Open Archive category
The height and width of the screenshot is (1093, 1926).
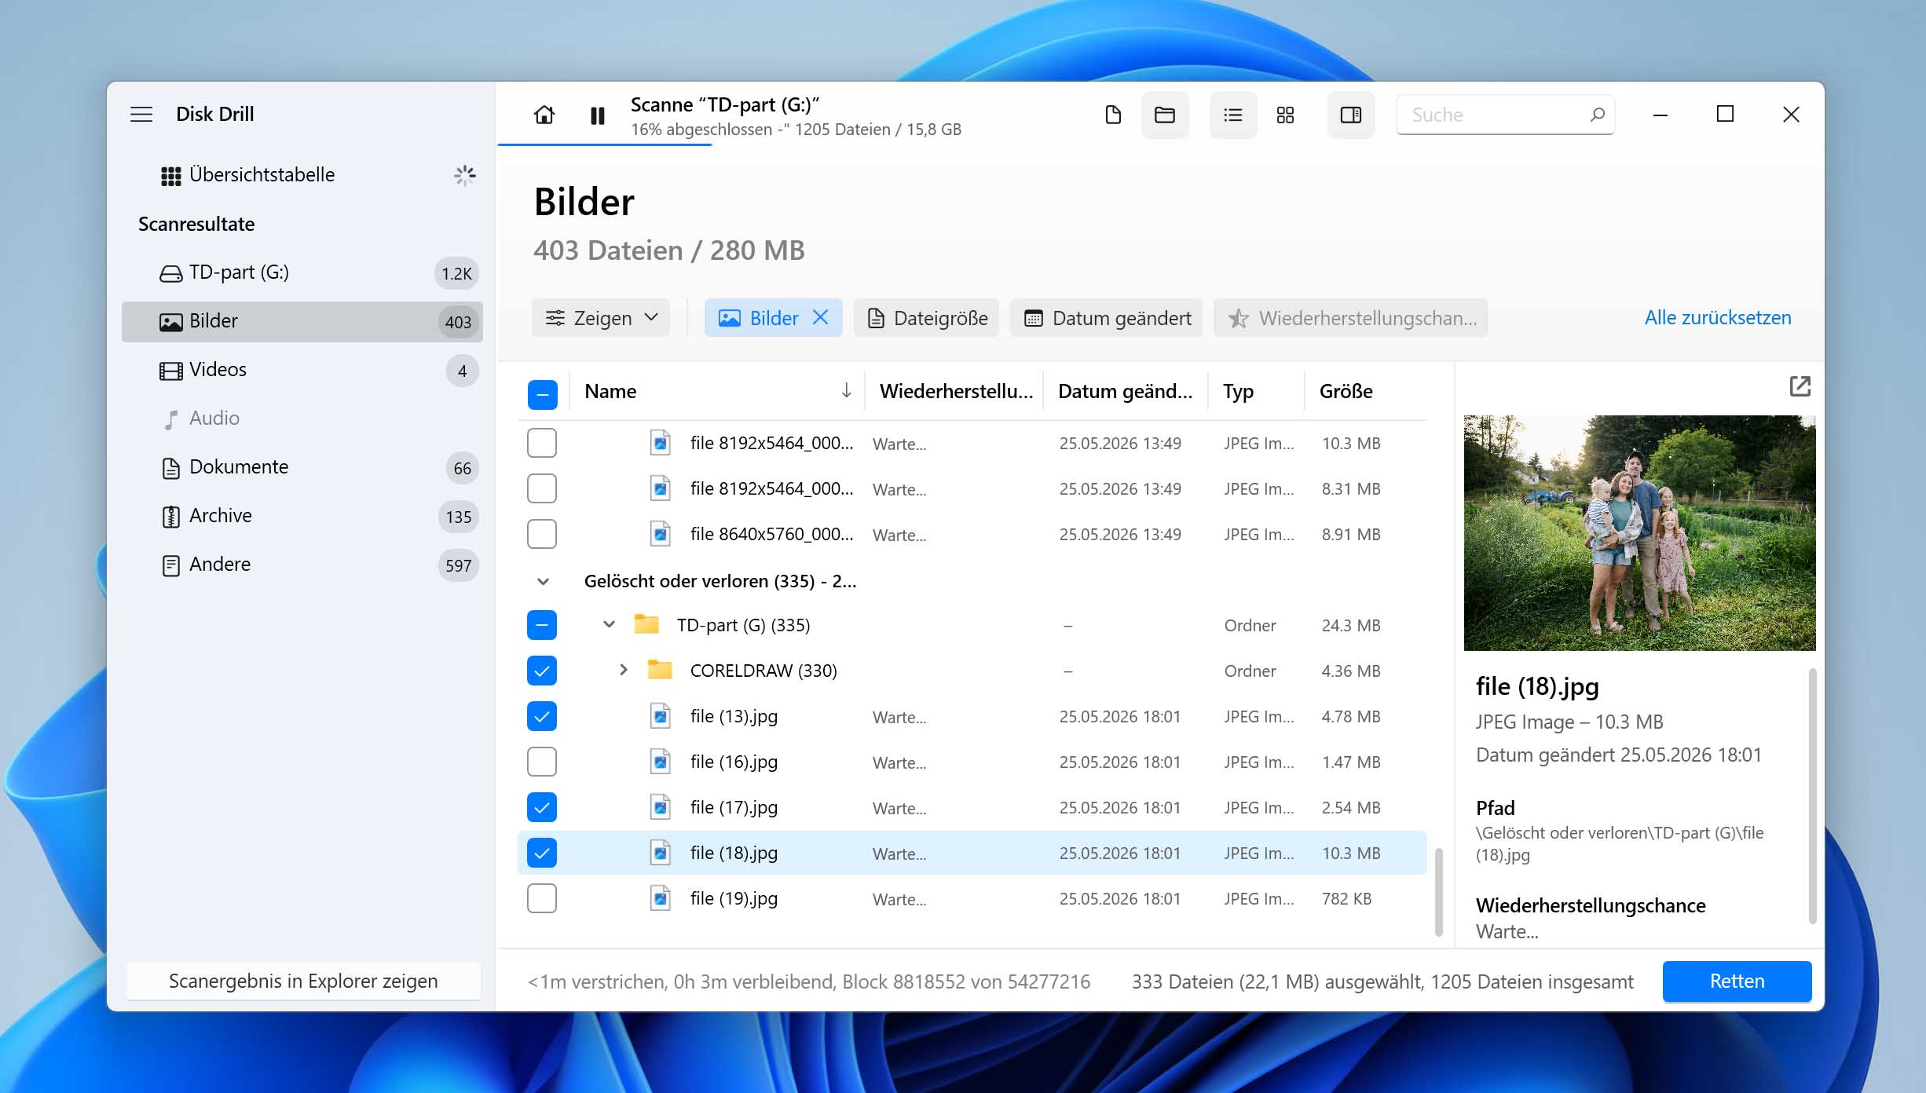point(302,516)
